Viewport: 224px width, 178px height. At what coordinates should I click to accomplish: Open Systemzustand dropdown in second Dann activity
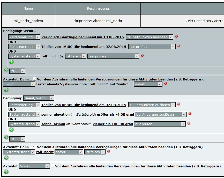point(19,152)
